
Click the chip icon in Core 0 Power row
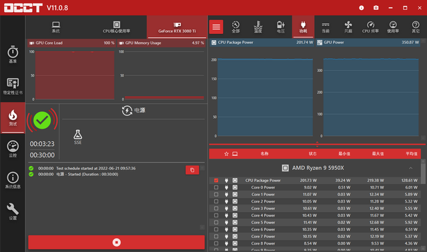coord(235,187)
